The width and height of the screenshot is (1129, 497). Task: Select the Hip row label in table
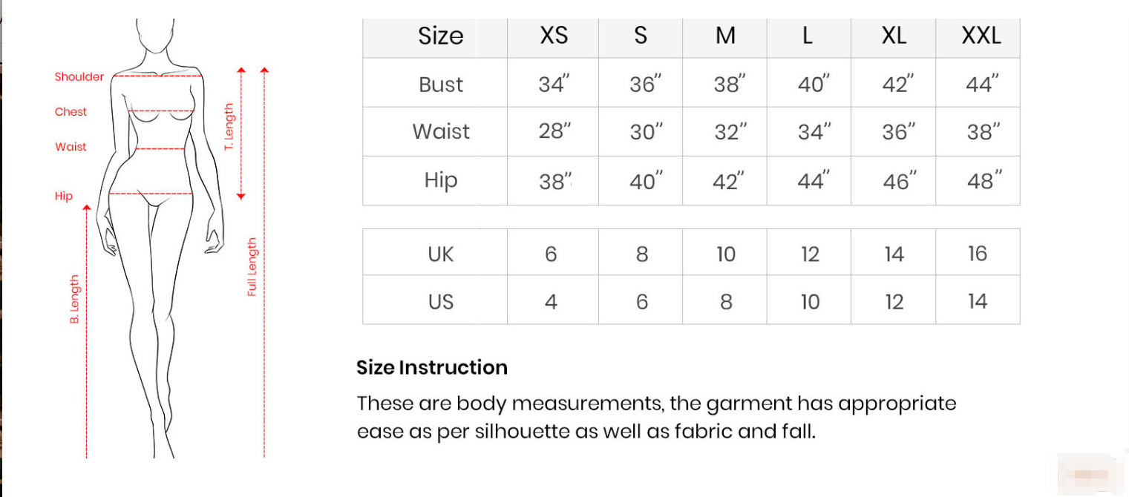pos(440,180)
